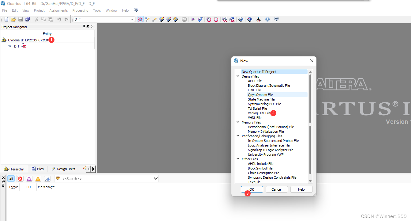The image size is (411, 221).
Task: Select New Quartus II Project entry
Action: click(x=259, y=72)
